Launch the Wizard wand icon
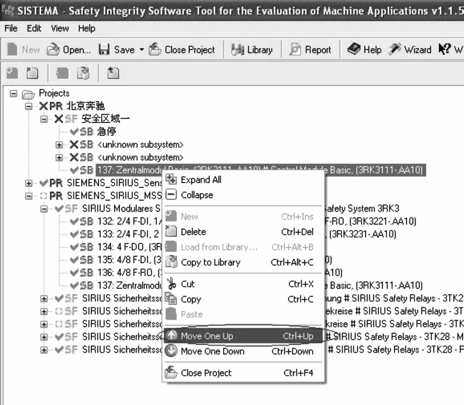 coord(395,49)
